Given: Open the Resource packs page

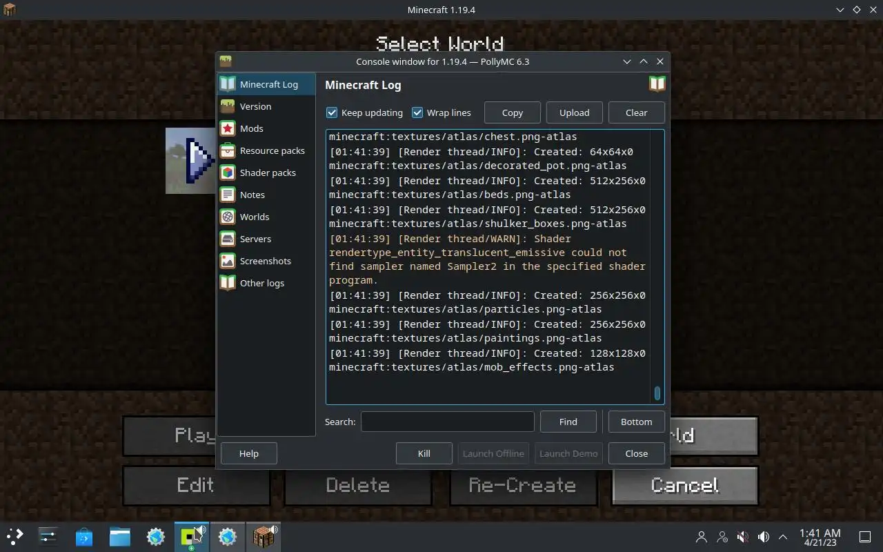Looking at the screenshot, I should (266, 150).
